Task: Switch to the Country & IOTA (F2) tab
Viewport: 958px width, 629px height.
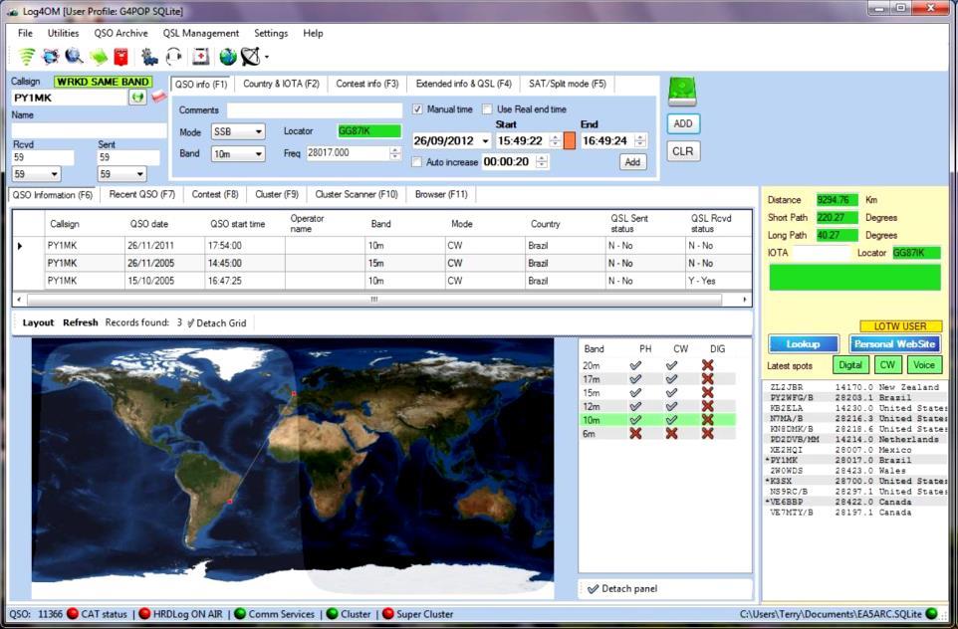Action: pyautogui.click(x=281, y=84)
